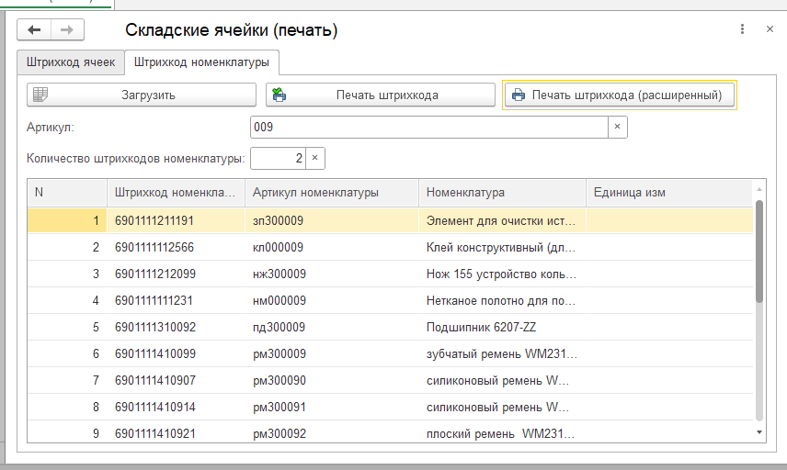Click the vertical scrollbar thumb of the table
The height and width of the screenshot is (470, 787).
click(758, 251)
